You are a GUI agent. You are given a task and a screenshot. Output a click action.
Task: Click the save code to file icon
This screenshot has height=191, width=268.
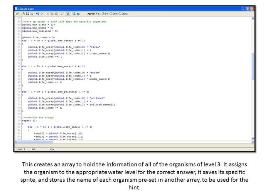[x=27, y=14]
